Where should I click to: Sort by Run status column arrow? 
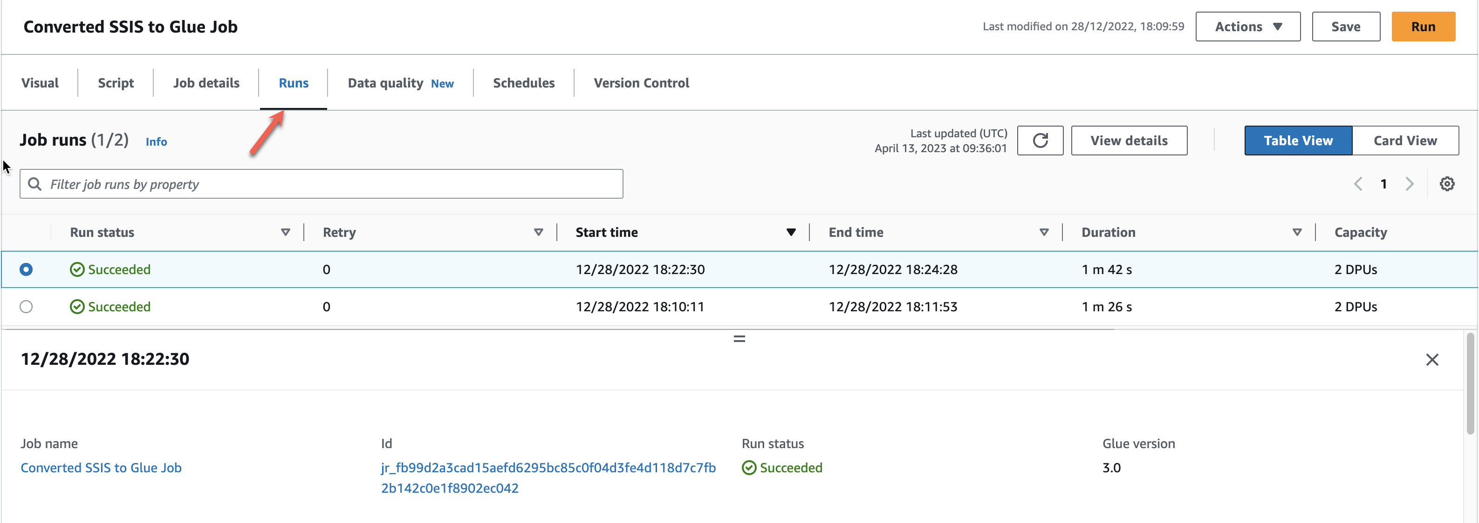click(x=285, y=232)
